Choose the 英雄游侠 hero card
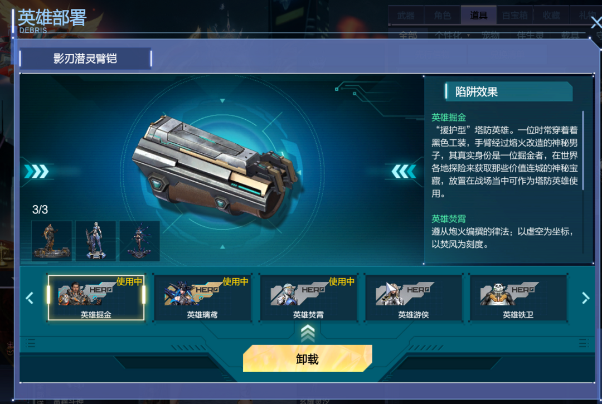 pyautogui.click(x=414, y=298)
